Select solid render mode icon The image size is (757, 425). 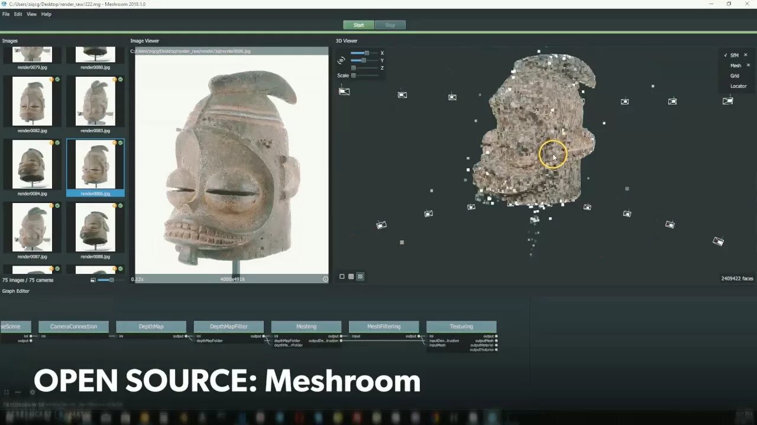click(x=342, y=276)
